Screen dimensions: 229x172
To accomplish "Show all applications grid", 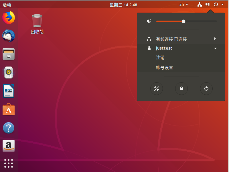I will (x=9, y=163).
